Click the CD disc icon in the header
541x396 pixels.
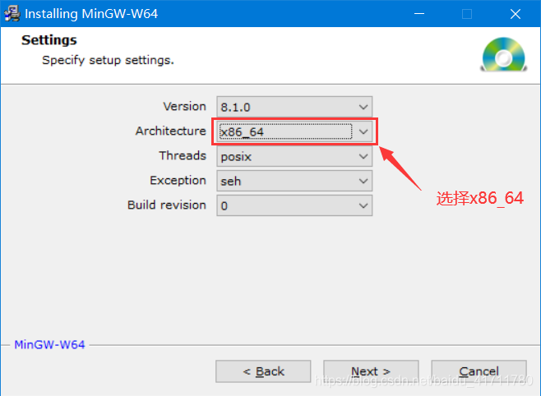(504, 55)
